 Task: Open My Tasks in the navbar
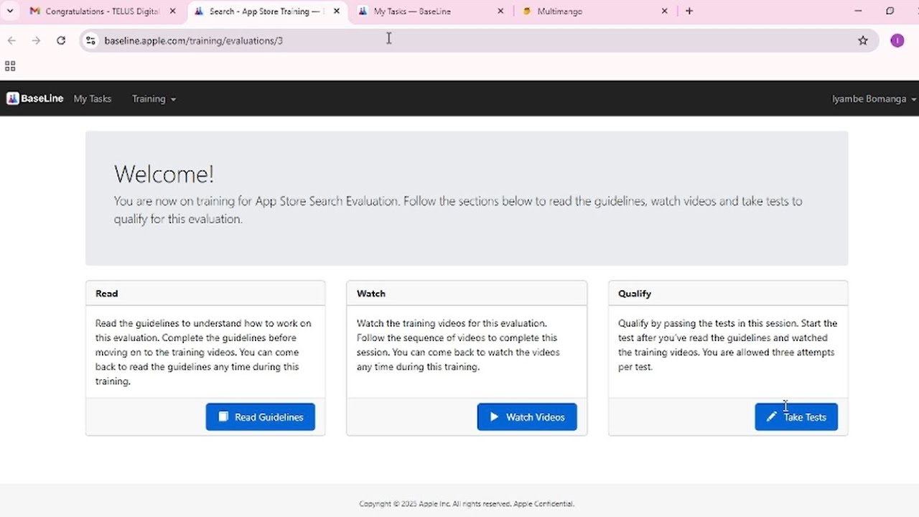(x=93, y=98)
